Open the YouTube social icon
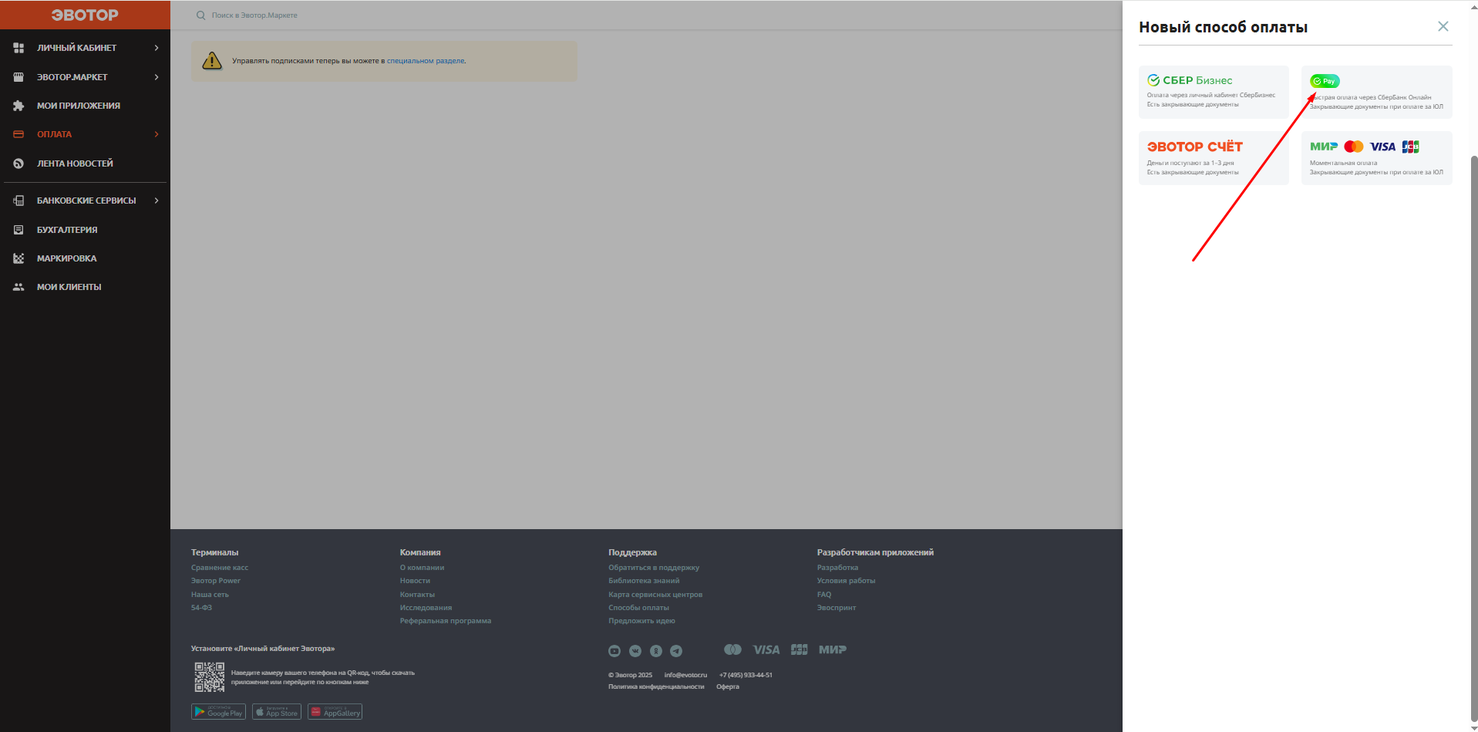The width and height of the screenshot is (1478, 732). 614,651
